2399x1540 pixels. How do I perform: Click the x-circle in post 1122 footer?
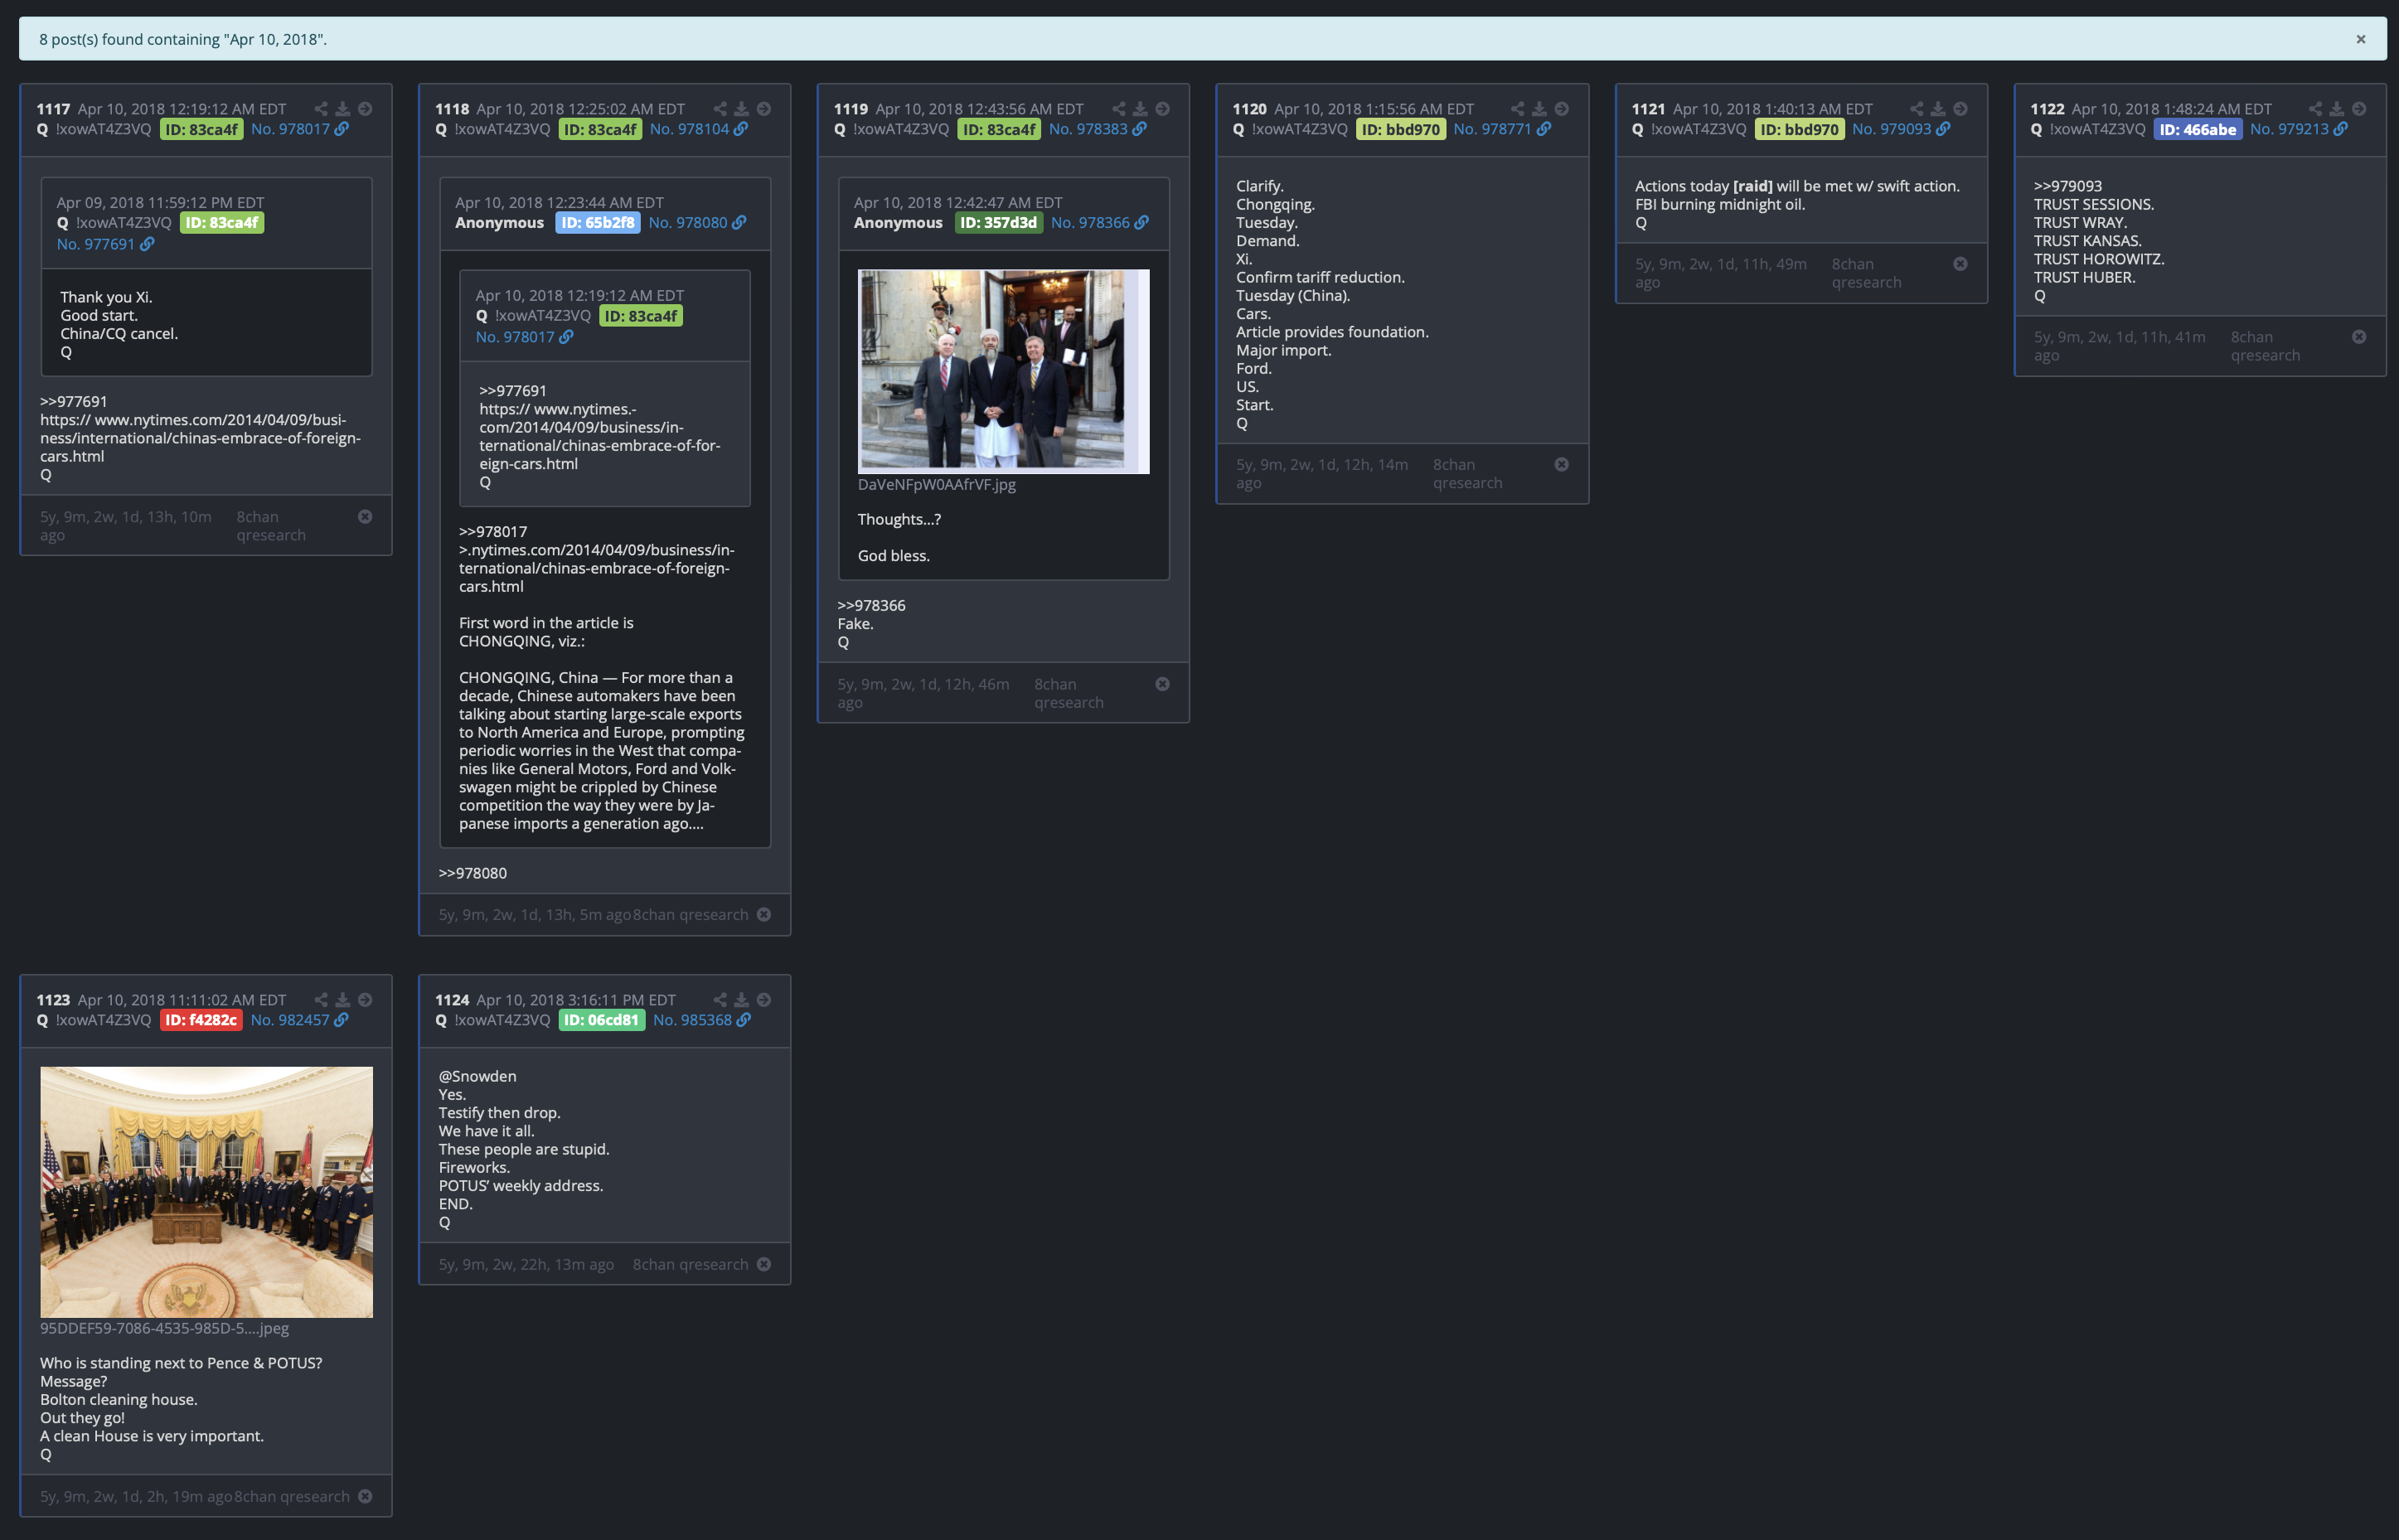2360,337
